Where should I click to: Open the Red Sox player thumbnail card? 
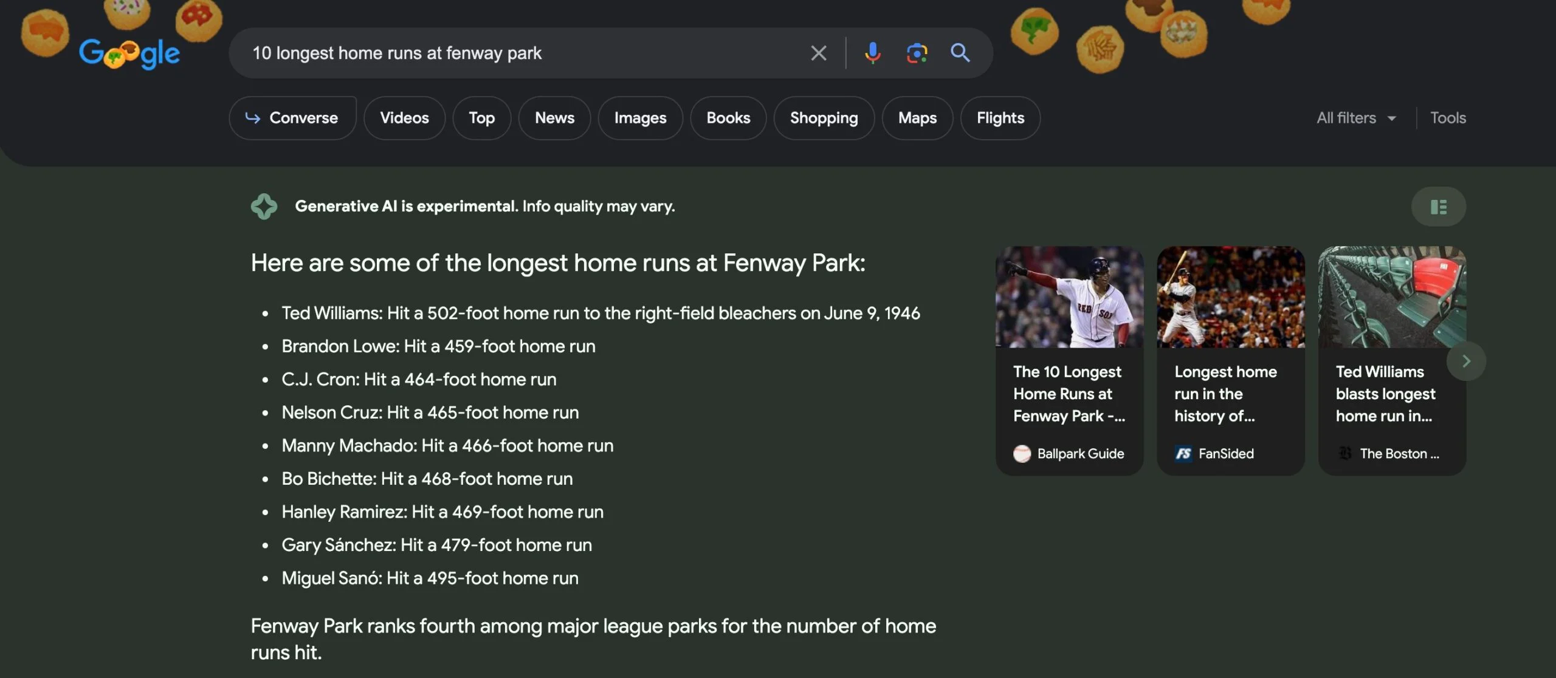(1069, 297)
